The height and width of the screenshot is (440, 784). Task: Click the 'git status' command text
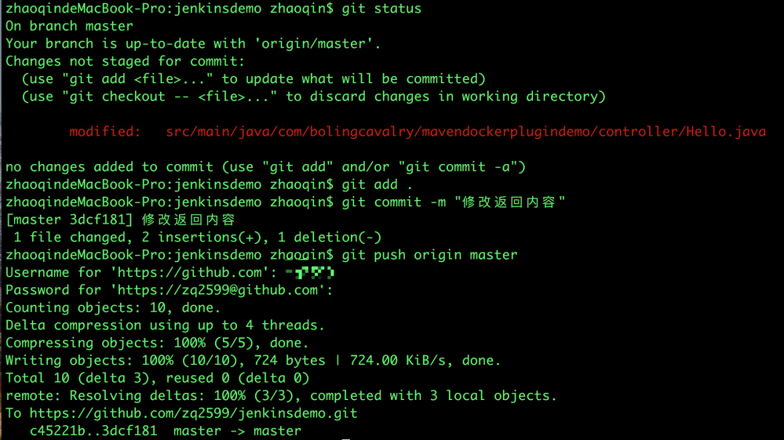(x=381, y=9)
